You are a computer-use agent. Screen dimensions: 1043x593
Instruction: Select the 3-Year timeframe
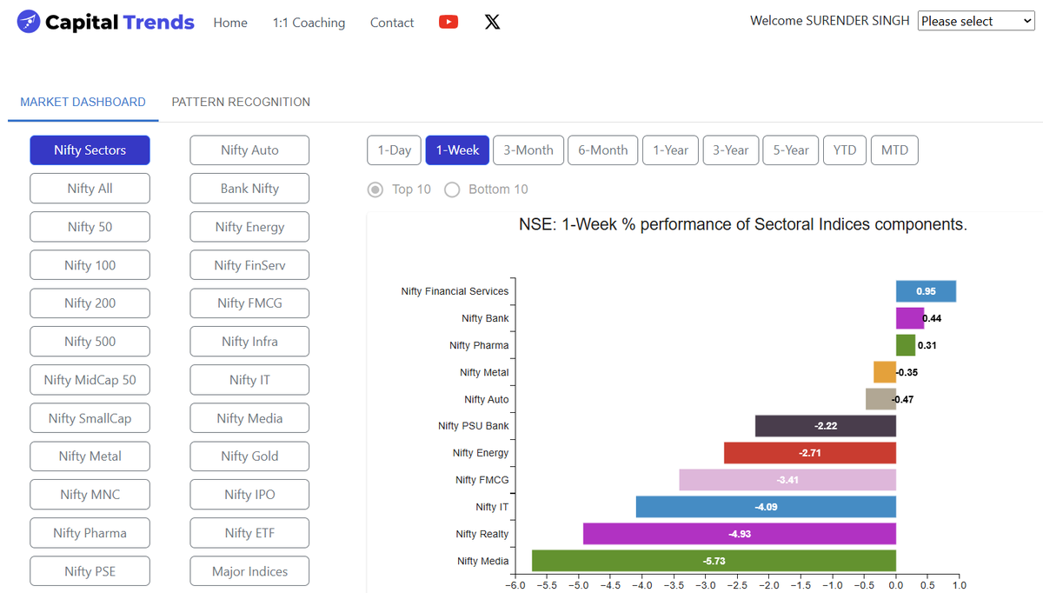731,150
